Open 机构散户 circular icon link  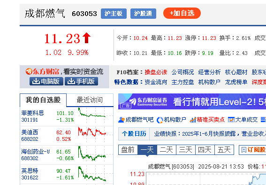point(160,120)
